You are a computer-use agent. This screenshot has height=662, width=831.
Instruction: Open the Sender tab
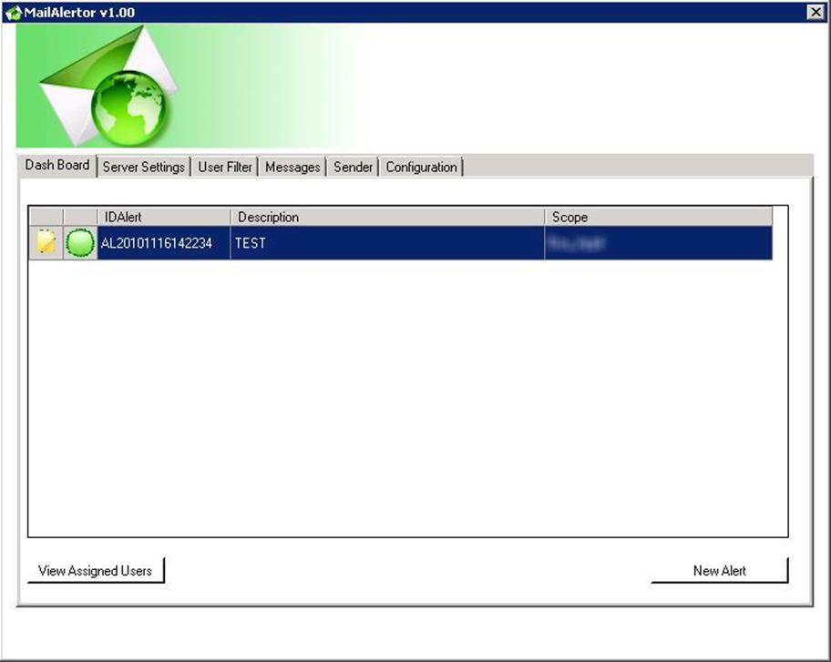tap(353, 168)
